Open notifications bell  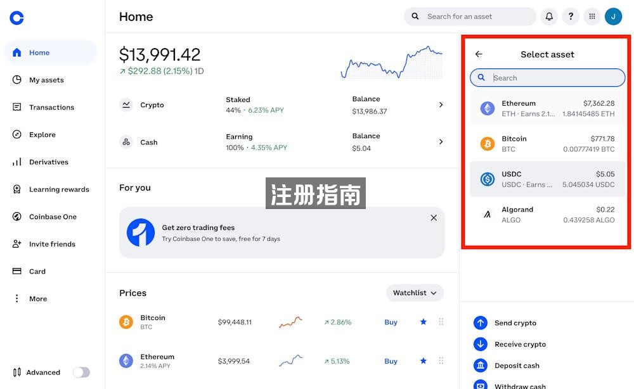coord(549,16)
